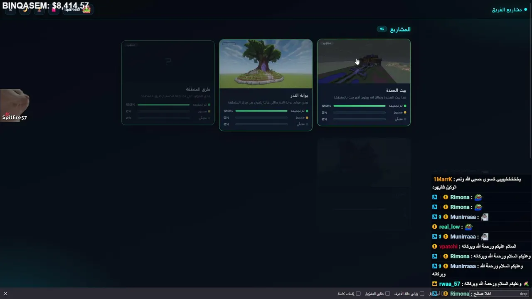Click the projects count badge beside المشاريع
Viewport: 532px width, 299px height.
click(382, 29)
